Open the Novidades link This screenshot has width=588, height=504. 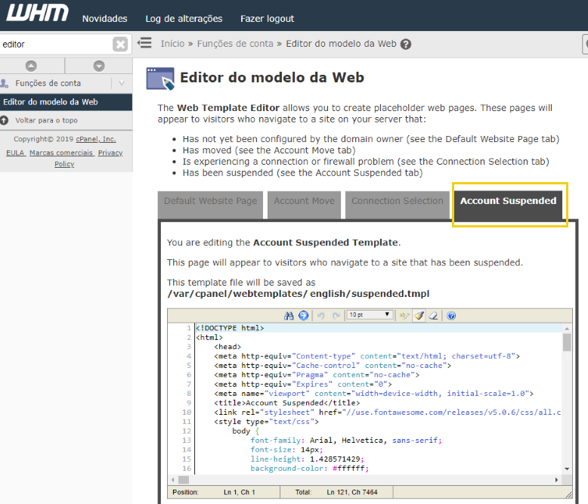point(104,19)
